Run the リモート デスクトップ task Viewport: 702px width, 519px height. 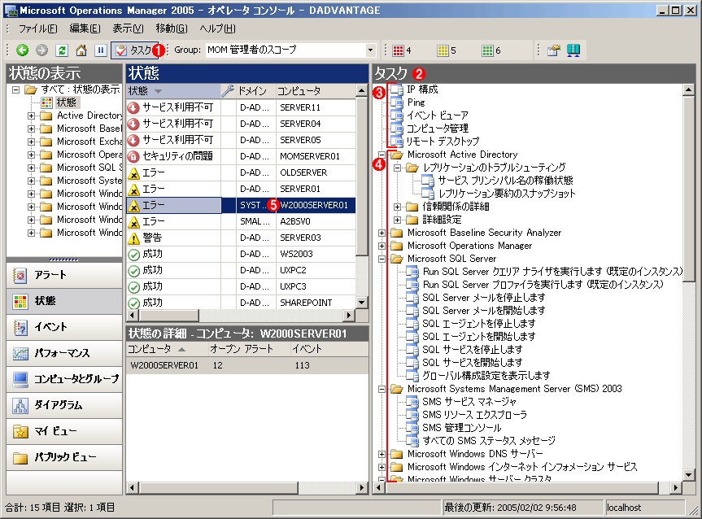(x=443, y=142)
